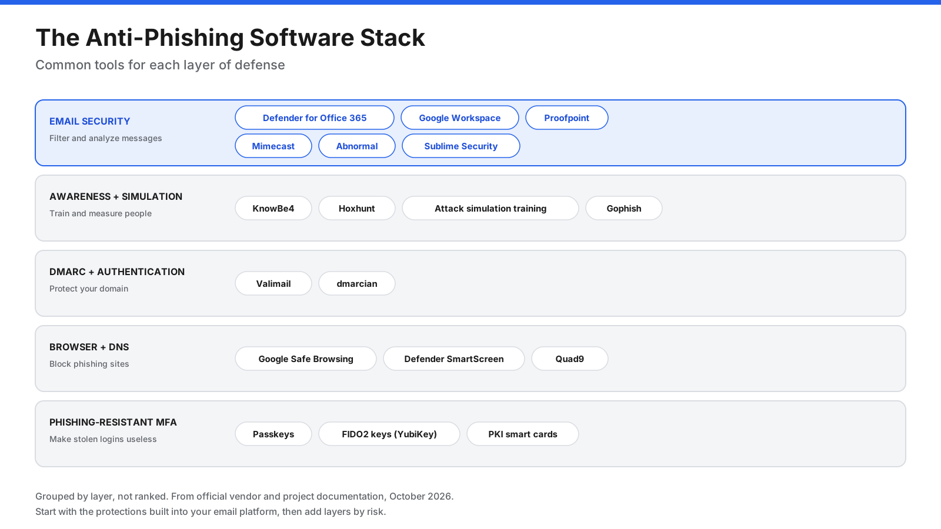
Task: Select the Defender SmartScreen pill
Action: (x=454, y=359)
